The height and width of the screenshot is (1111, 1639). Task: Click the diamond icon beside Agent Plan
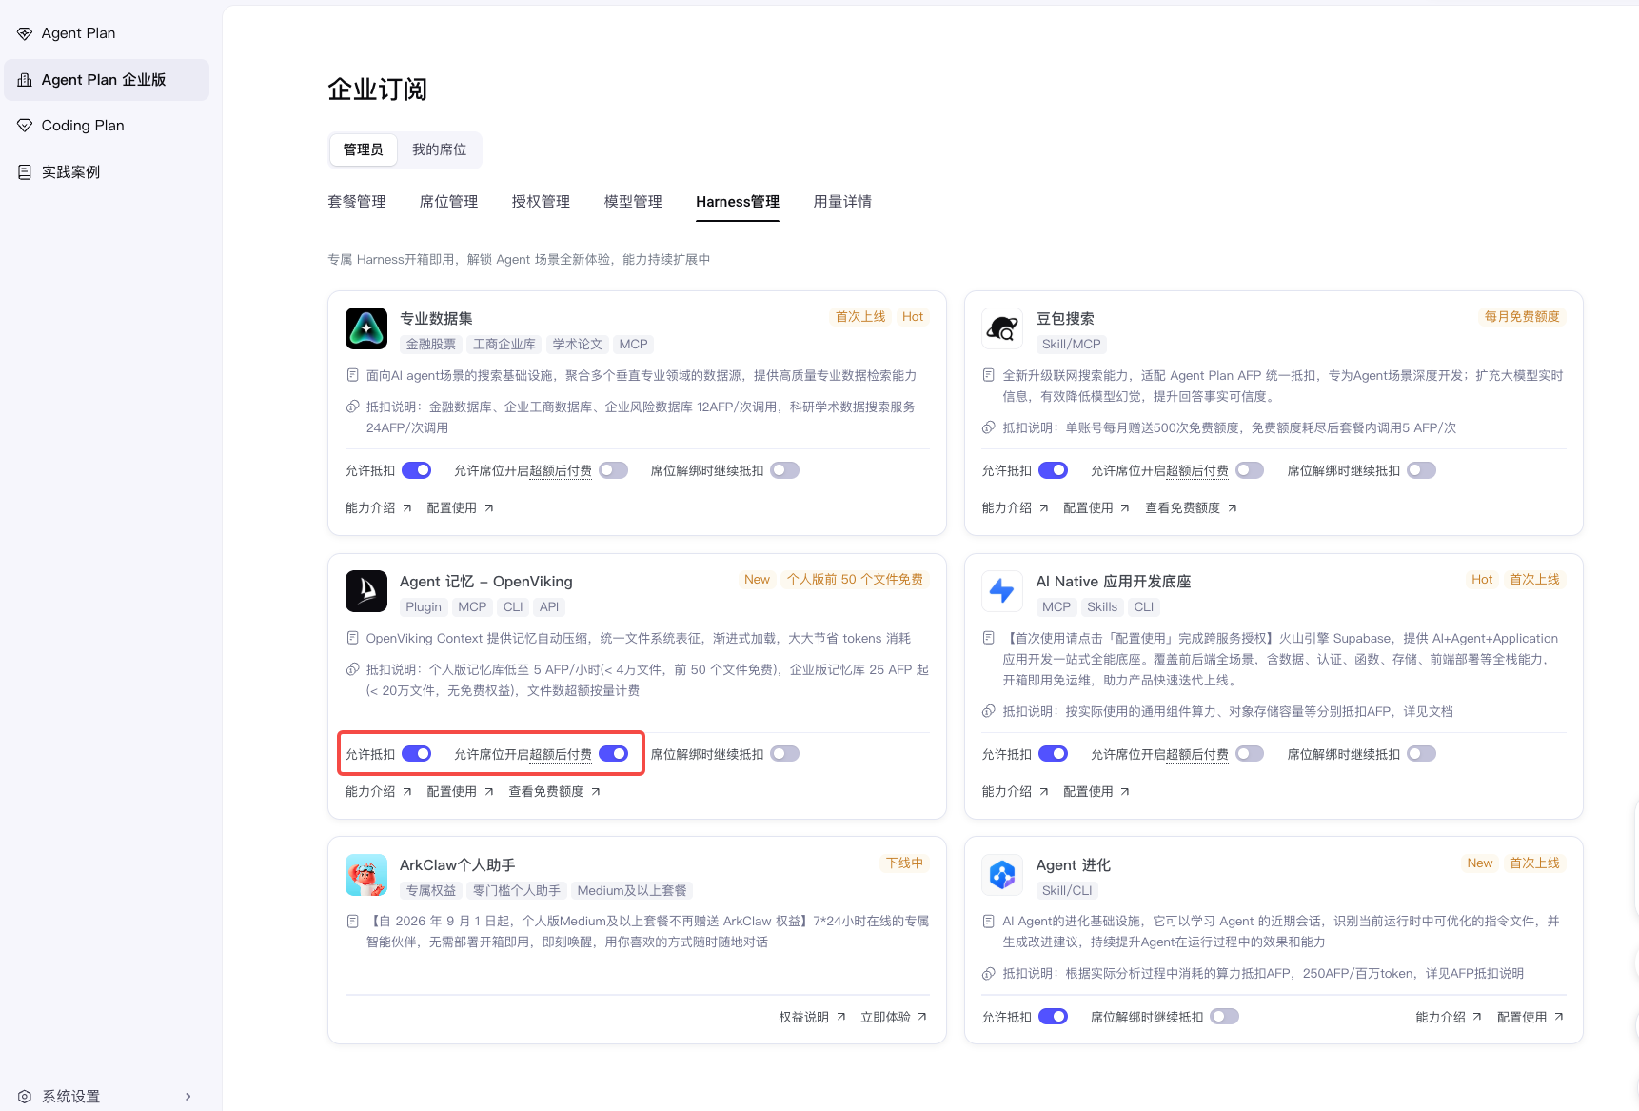25,33
